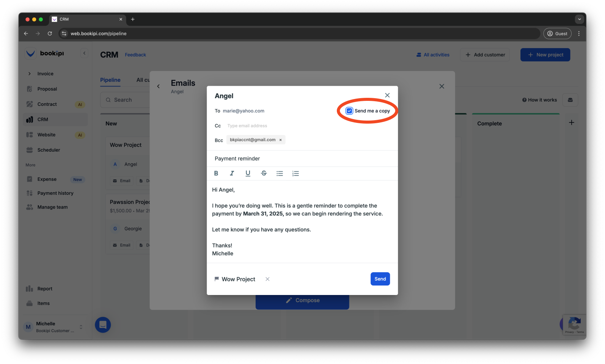Viewport: 605px width, 364px height.
Task: Insert a bulleted list in email
Action: tap(280, 173)
